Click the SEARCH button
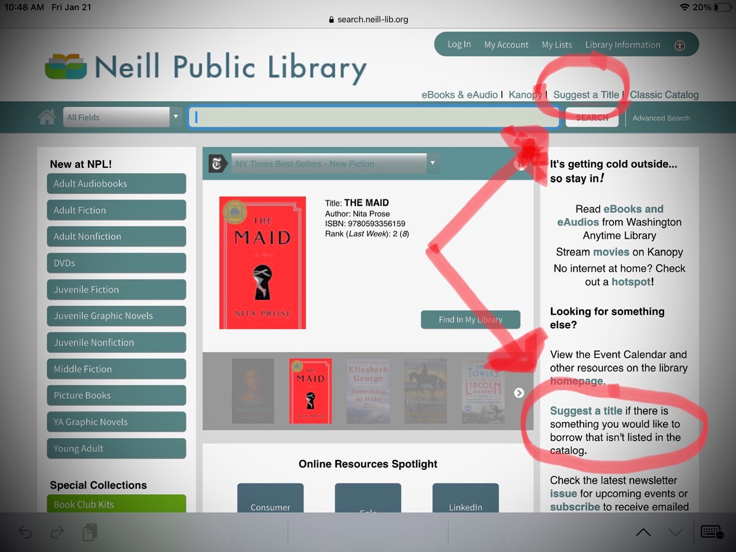Viewport: 736px width, 552px height. point(592,117)
